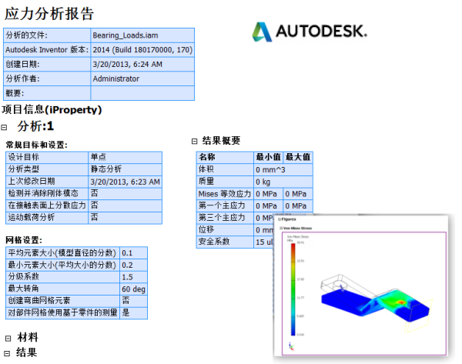Select the author value Administrator

[116, 78]
